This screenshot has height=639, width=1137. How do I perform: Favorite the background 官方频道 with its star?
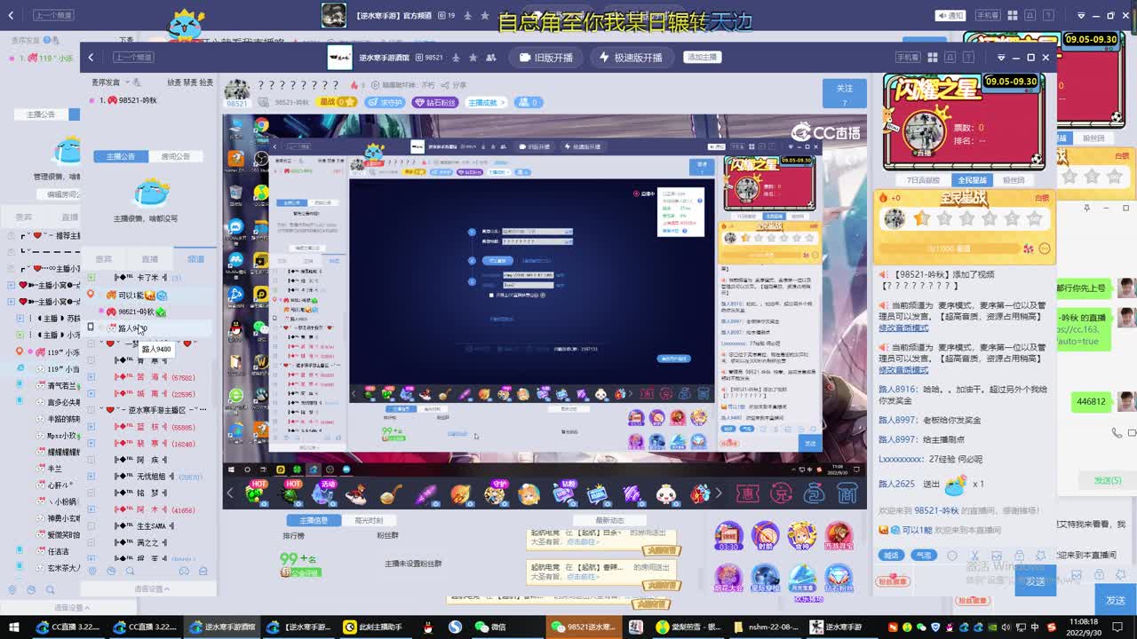485,15
